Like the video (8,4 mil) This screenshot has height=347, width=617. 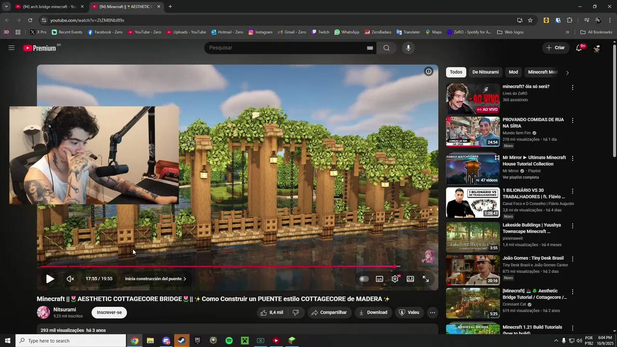[x=271, y=312]
